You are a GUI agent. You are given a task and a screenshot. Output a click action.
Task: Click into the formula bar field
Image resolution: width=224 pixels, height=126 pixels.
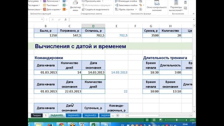tap(131, 20)
